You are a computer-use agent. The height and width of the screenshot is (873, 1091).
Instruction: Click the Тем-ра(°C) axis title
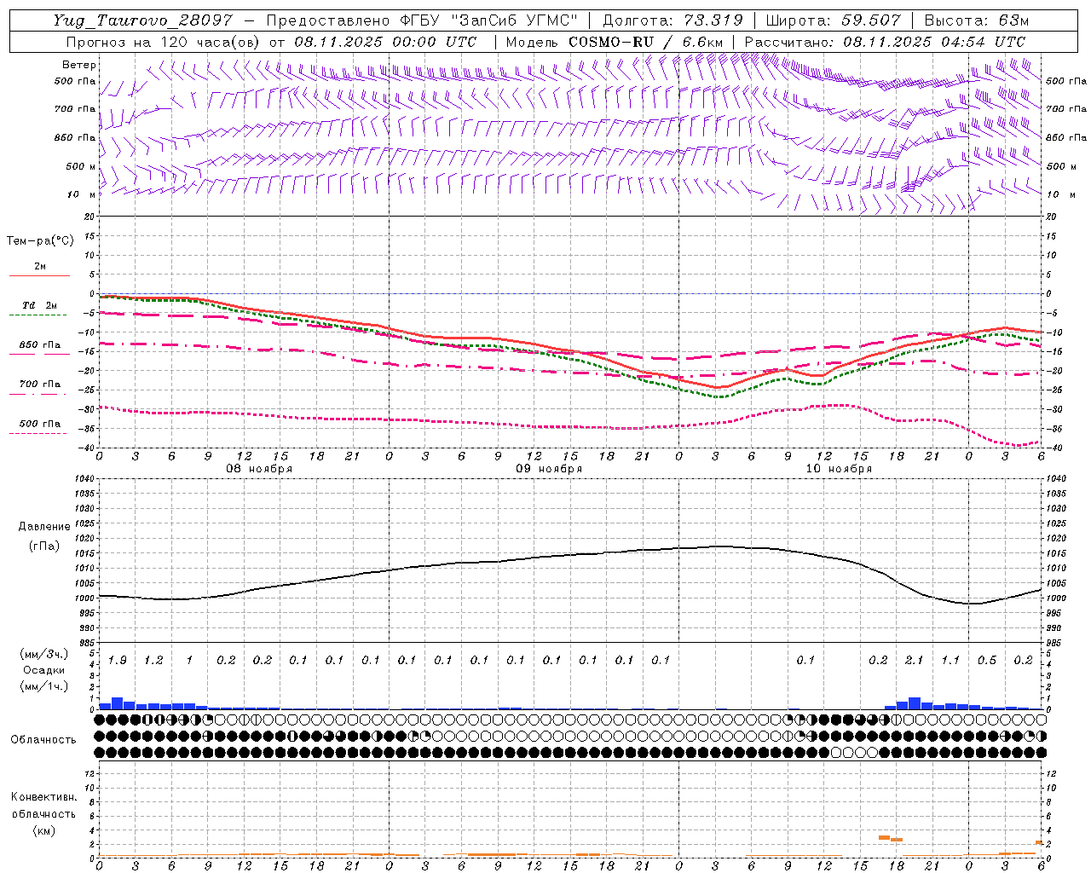(40, 241)
